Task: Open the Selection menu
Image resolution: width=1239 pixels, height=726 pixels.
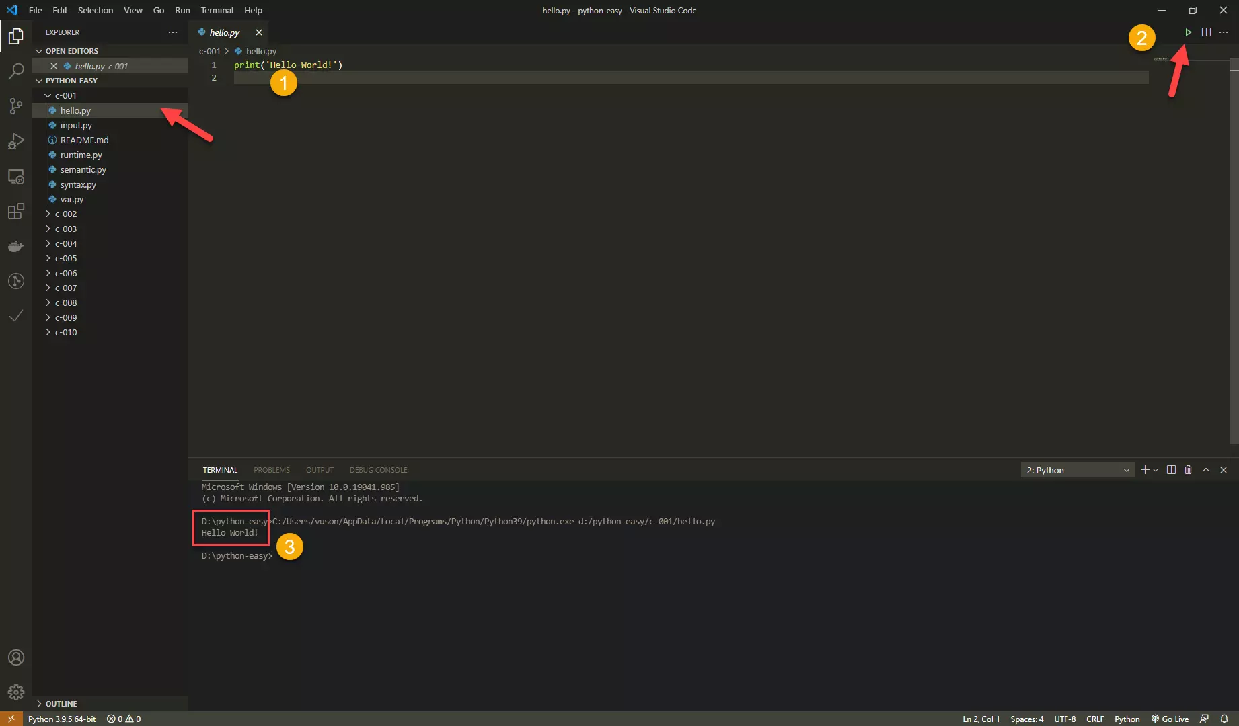Action: click(x=96, y=10)
